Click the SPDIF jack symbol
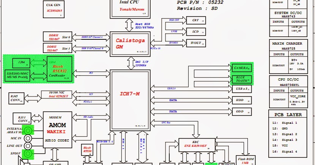The height and width of the screenshot is (165, 315). pos(28,153)
